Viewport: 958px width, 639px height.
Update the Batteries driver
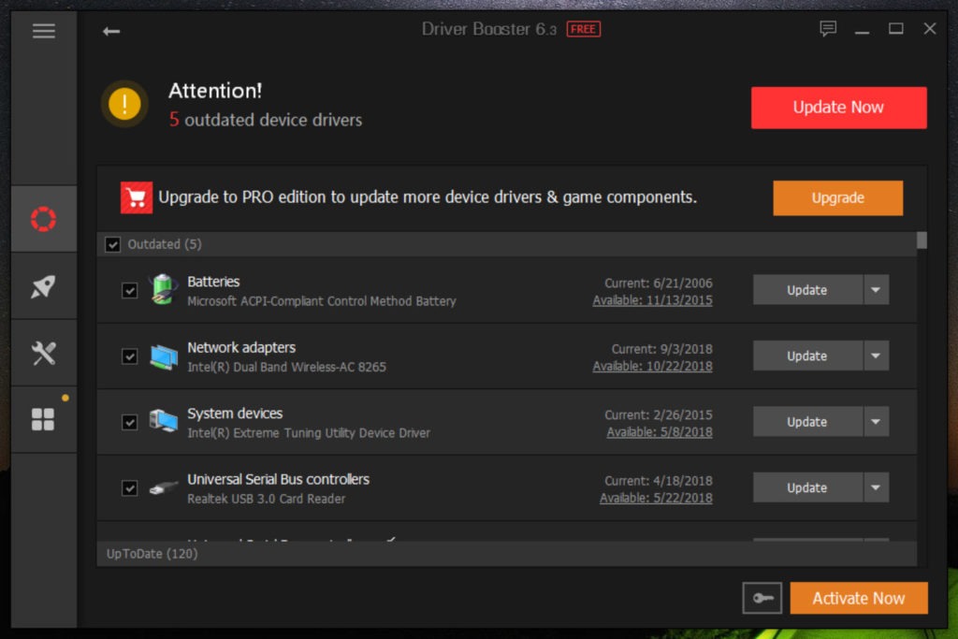click(x=807, y=290)
